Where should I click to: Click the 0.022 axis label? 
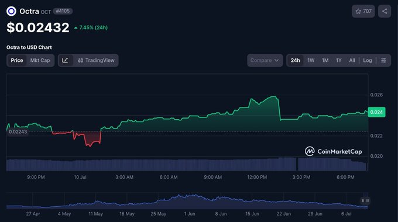click(x=376, y=136)
